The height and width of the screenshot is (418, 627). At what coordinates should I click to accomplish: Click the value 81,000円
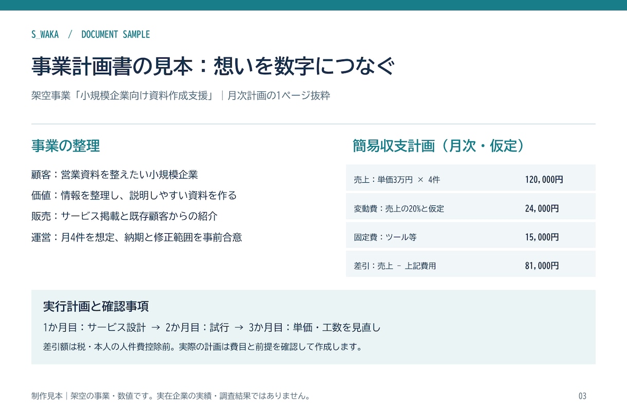click(542, 266)
